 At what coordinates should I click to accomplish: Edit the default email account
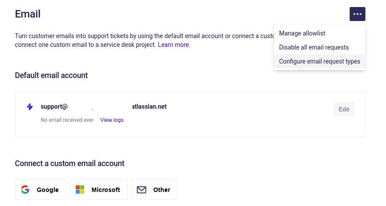point(344,109)
